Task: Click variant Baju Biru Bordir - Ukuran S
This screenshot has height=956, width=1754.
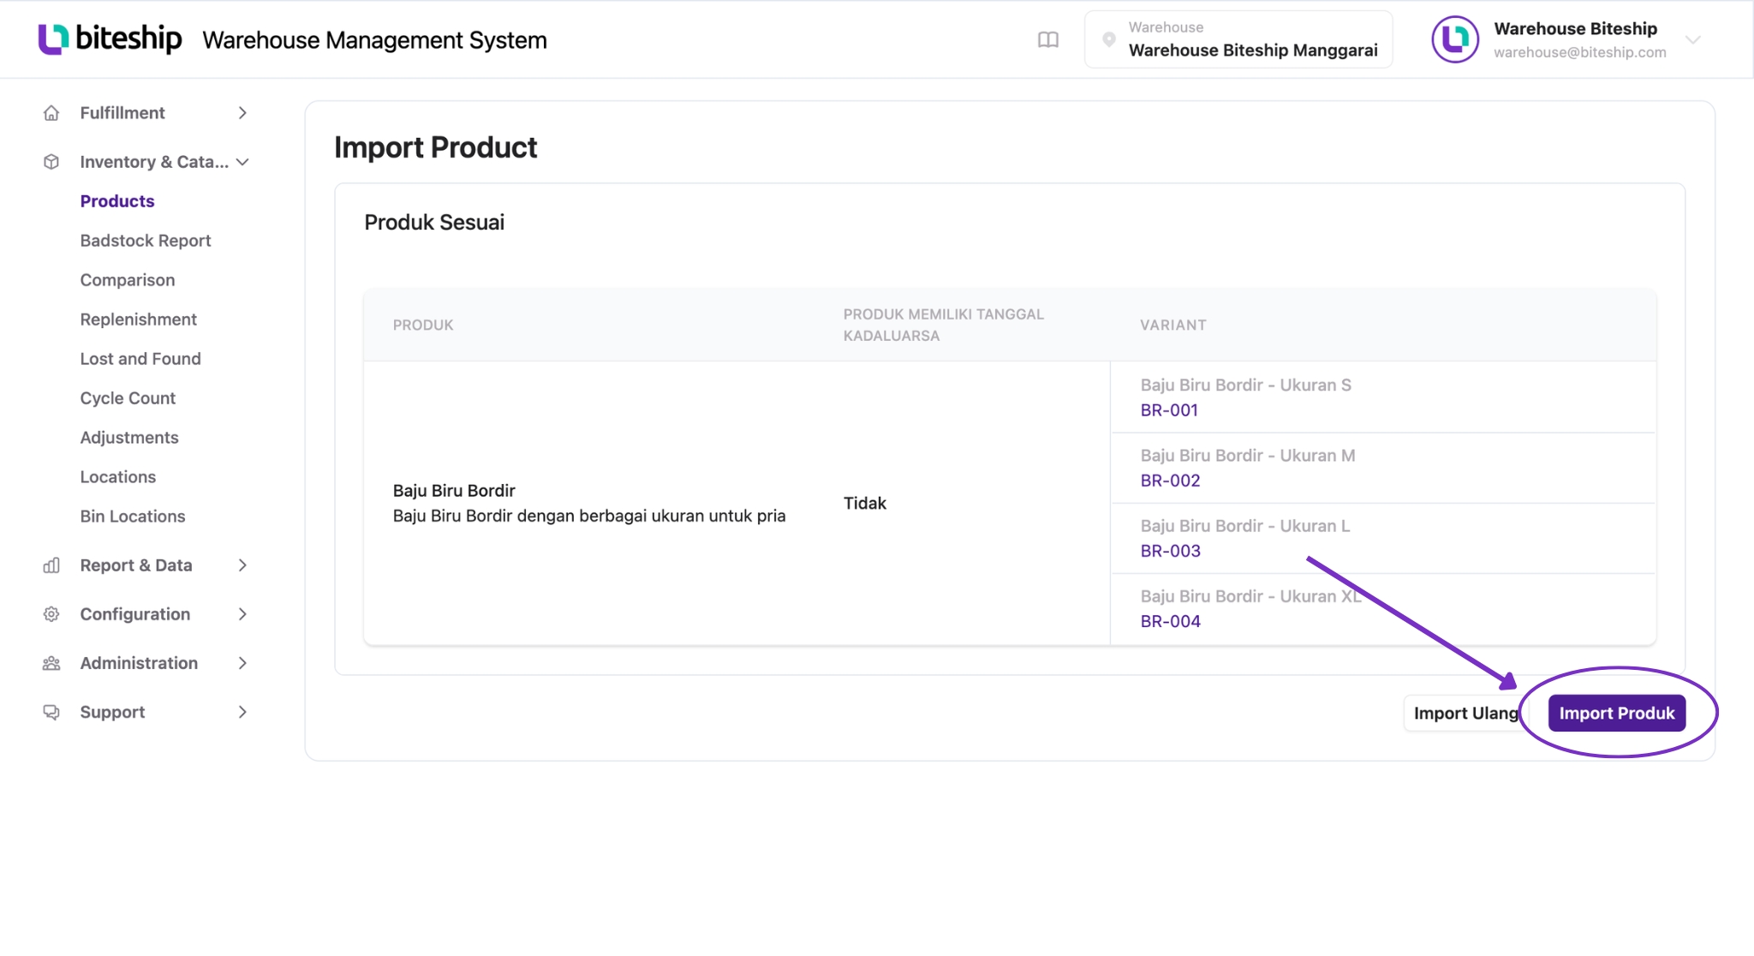Action: 1245,385
